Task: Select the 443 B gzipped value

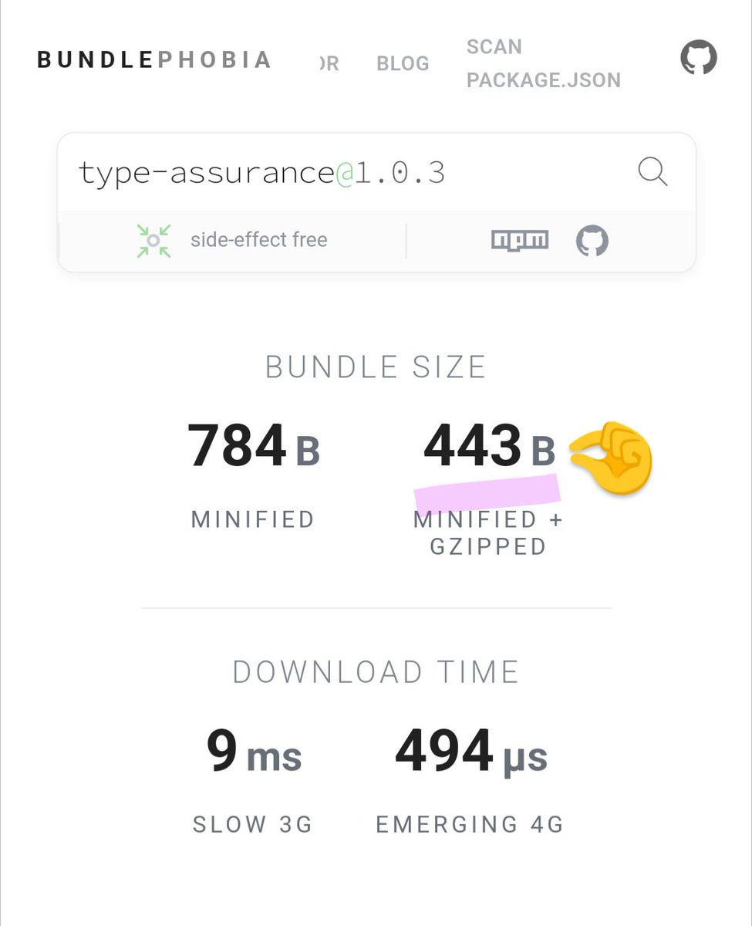Action: coord(490,447)
